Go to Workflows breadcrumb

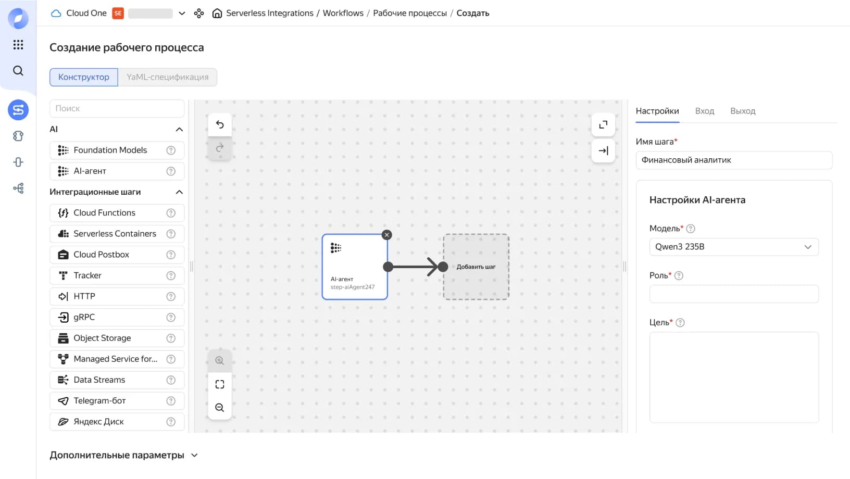[x=343, y=13]
